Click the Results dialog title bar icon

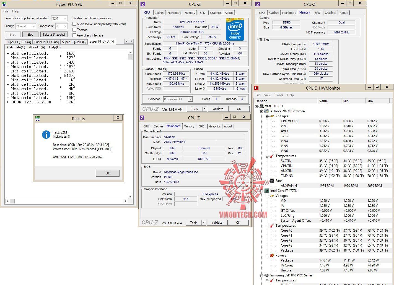point(38,119)
